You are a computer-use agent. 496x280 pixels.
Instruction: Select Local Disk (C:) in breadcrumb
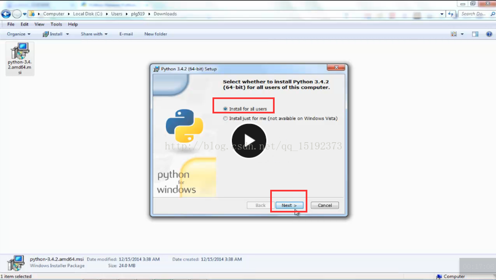88,14
